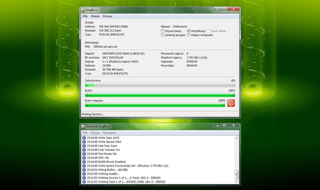Open the Narzędzia menu in log window
Image resolution: width=320 pixels, height=190 pixels.
109,133
